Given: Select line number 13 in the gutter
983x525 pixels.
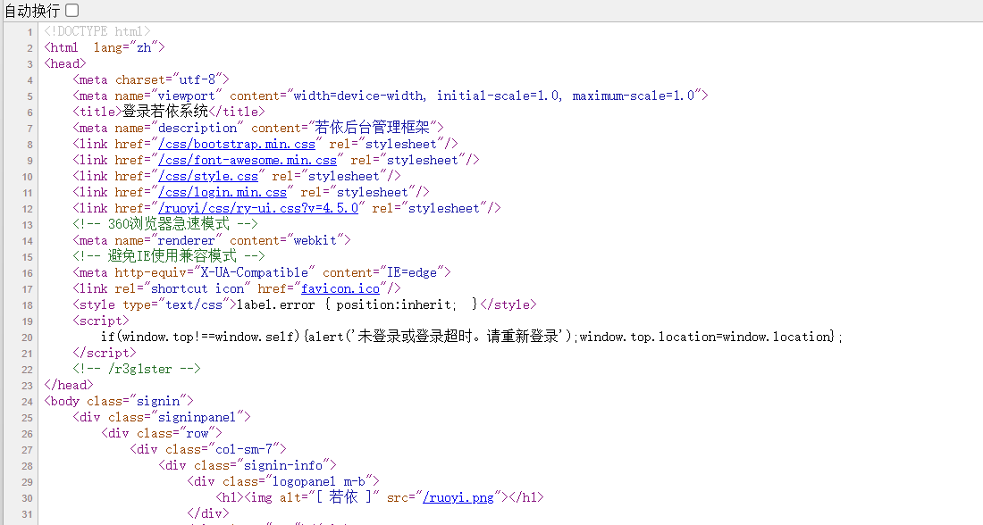Looking at the screenshot, I should pyautogui.click(x=27, y=225).
